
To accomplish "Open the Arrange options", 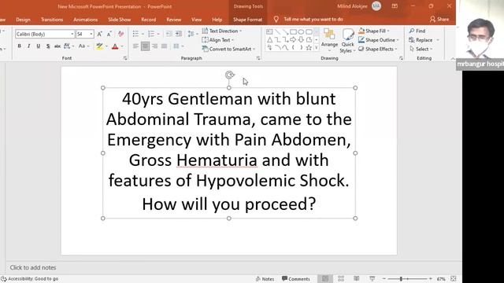I will 329,40.
